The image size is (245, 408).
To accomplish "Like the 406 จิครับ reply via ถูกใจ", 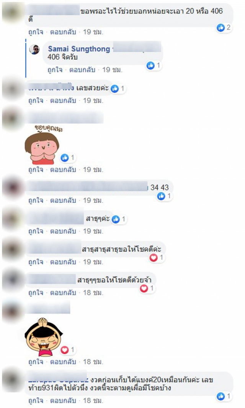I will [55, 70].
